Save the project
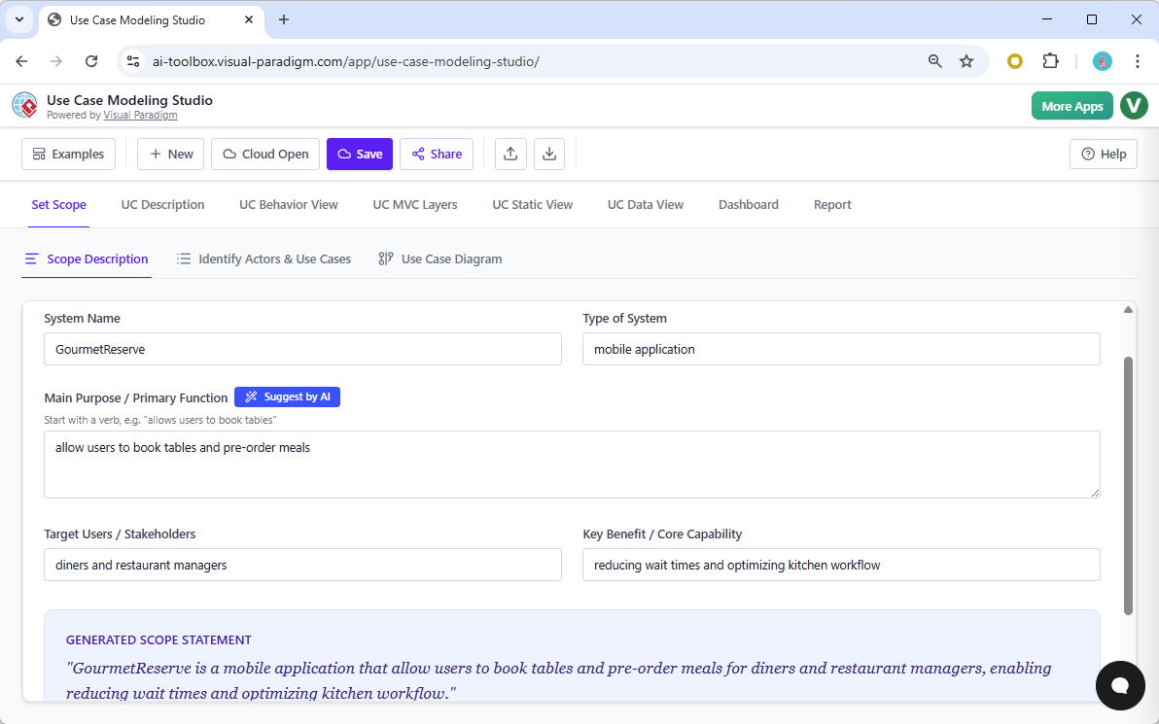This screenshot has width=1159, height=724. click(360, 154)
